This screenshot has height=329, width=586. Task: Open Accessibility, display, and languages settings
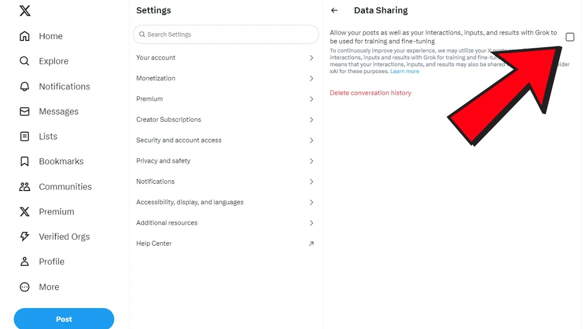tap(189, 202)
